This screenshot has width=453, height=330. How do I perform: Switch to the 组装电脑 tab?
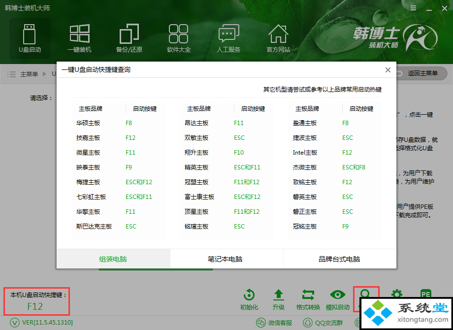[x=113, y=259]
